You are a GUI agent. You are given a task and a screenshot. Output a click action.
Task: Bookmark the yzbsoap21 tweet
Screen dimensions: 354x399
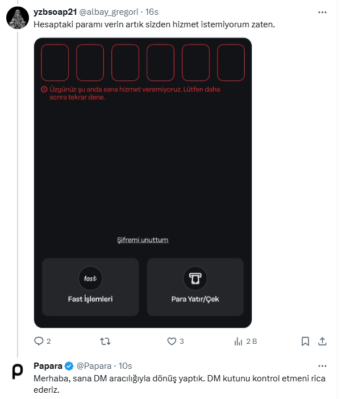305,342
